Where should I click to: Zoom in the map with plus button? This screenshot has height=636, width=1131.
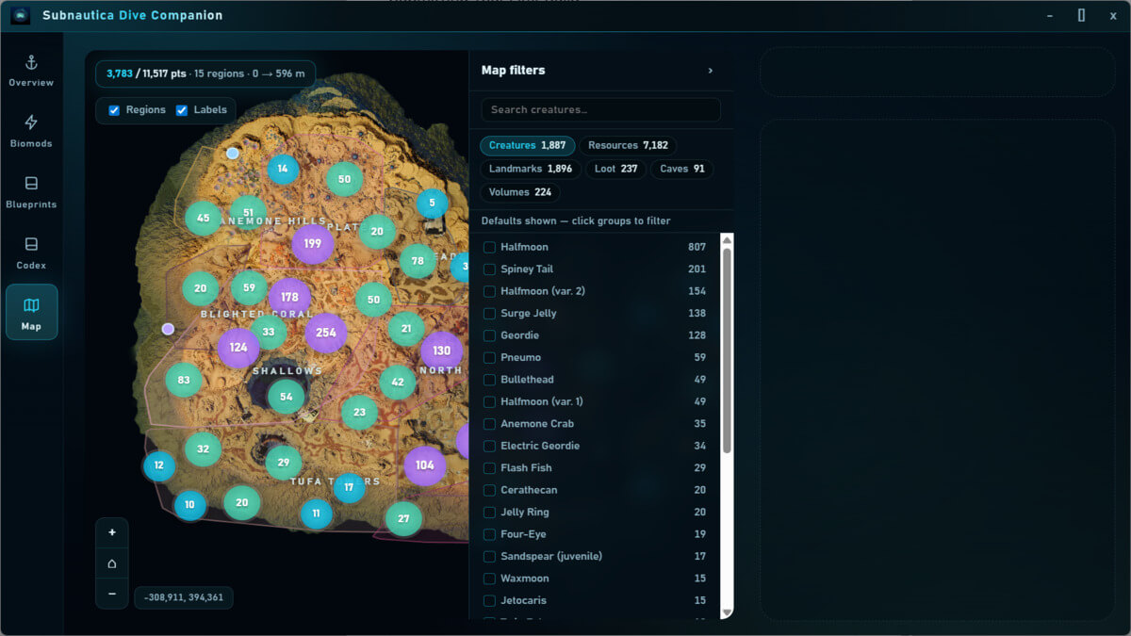point(112,532)
